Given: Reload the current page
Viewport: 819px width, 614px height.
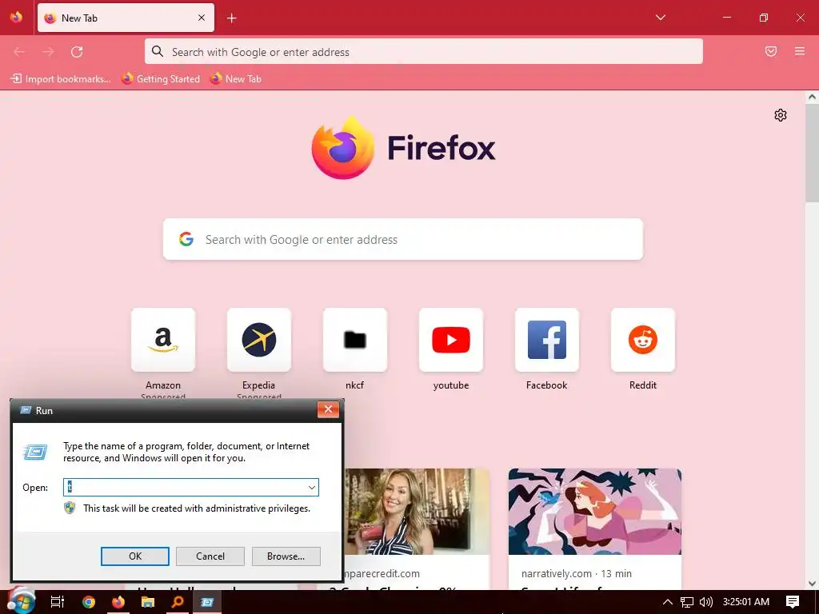Looking at the screenshot, I should pos(77,52).
